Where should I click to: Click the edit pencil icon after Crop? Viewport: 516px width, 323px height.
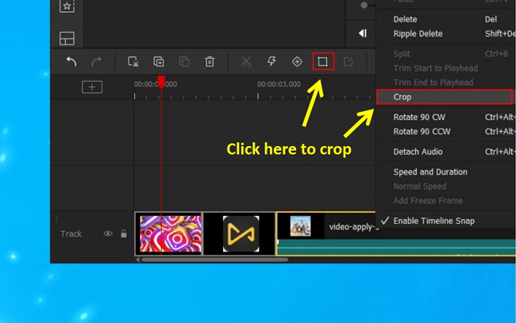tap(348, 62)
